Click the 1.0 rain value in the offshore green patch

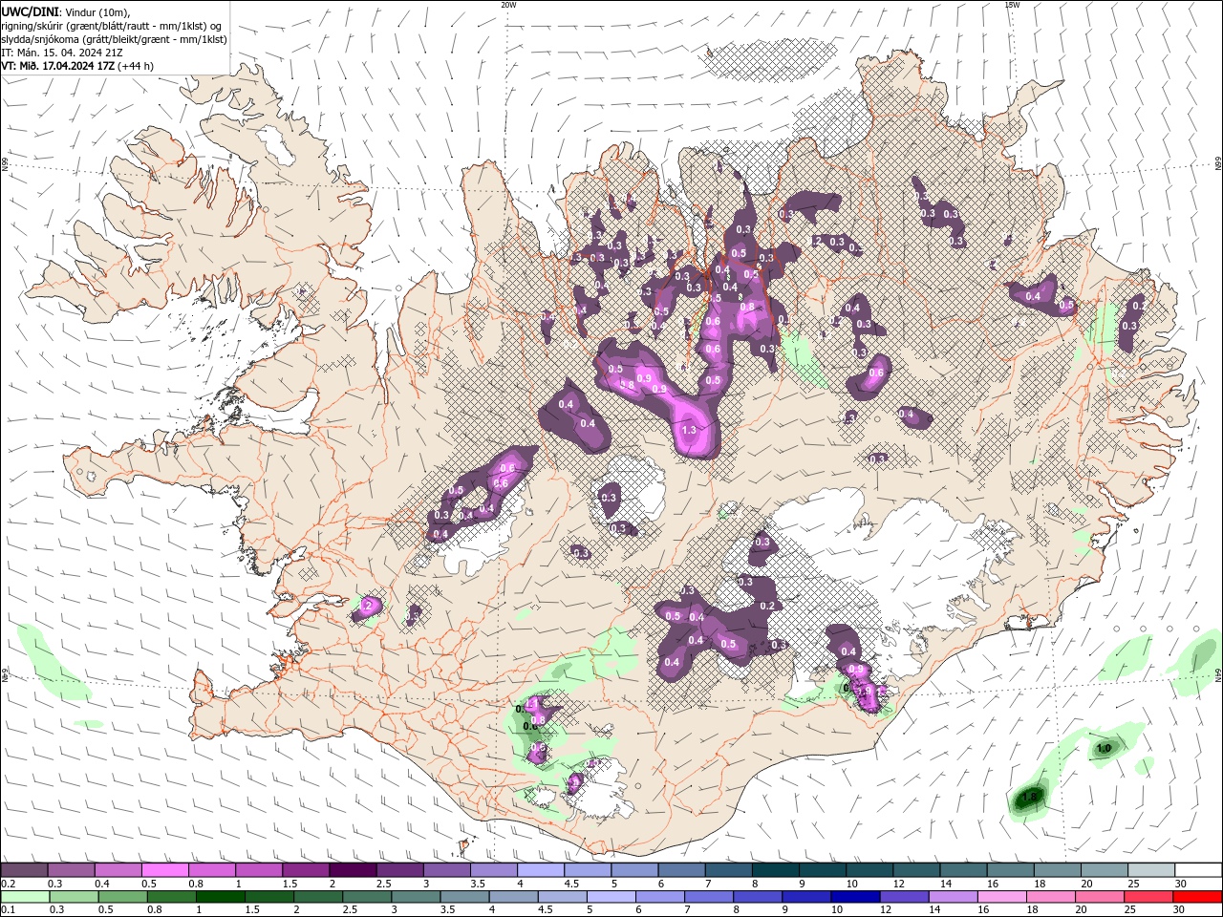(x=1104, y=749)
